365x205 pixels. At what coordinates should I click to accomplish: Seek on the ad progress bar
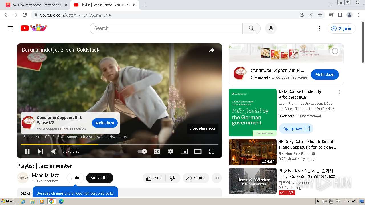click(119, 144)
